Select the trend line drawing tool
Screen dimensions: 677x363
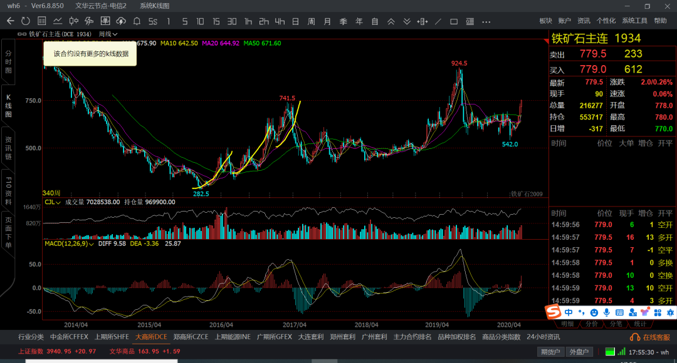[x=438, y=21]
